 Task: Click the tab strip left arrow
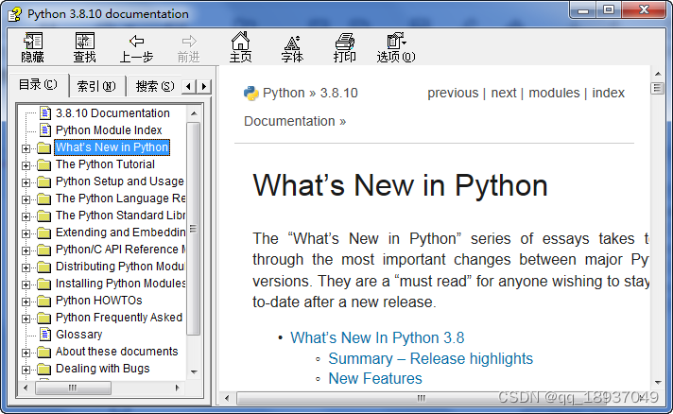(x=189, y=87)
